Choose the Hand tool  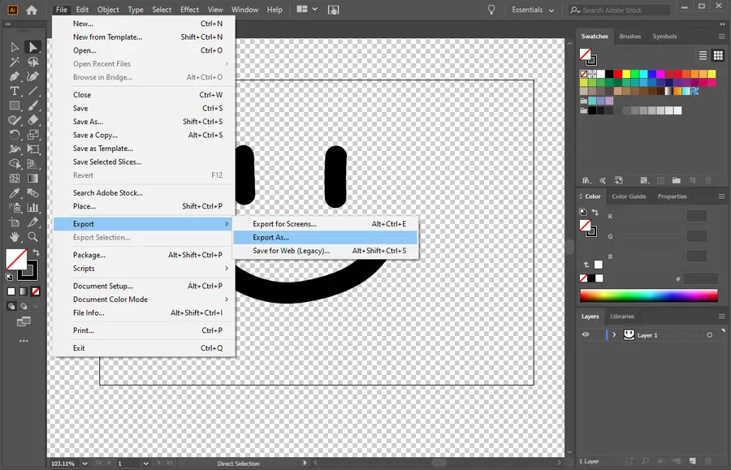click(x=15, y=237)
